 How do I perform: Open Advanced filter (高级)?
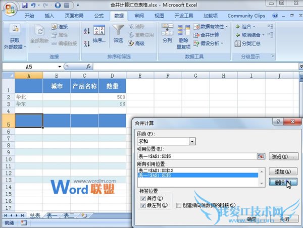point(136,43)
